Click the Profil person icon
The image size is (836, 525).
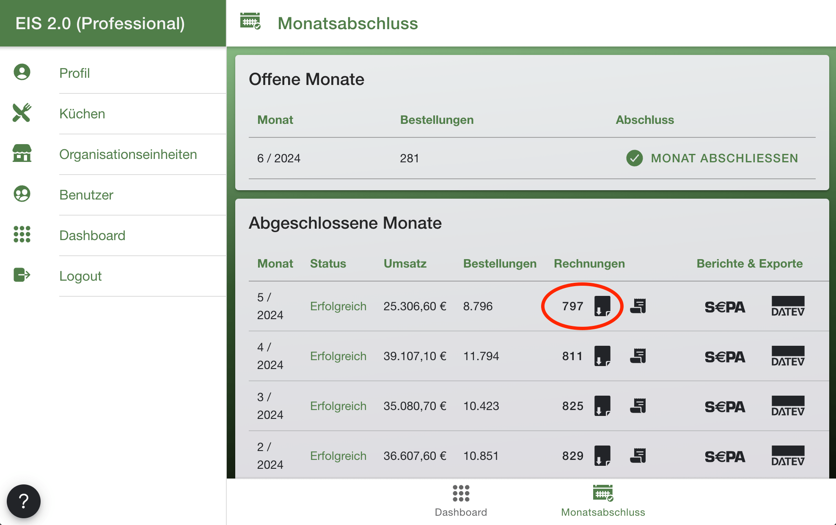(22, 72)
